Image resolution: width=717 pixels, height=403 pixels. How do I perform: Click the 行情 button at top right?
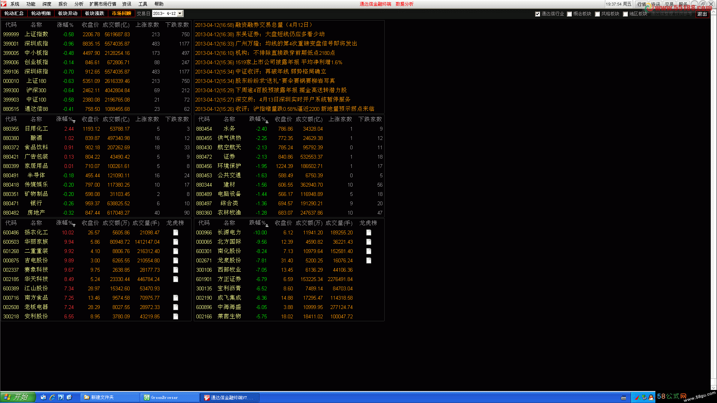642,4
